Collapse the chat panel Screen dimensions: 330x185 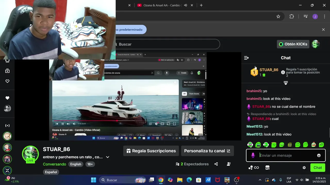coord(246,58)
